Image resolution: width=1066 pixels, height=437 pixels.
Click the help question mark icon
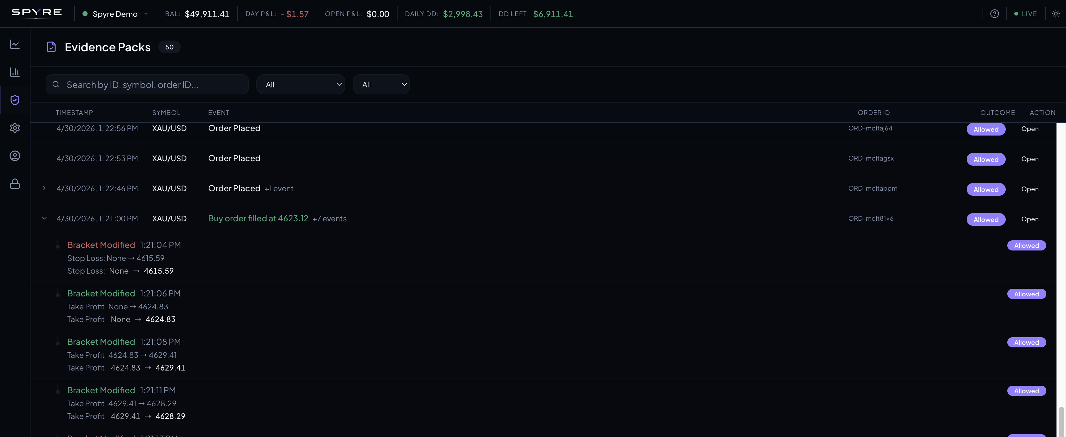[x=994, y=14]
